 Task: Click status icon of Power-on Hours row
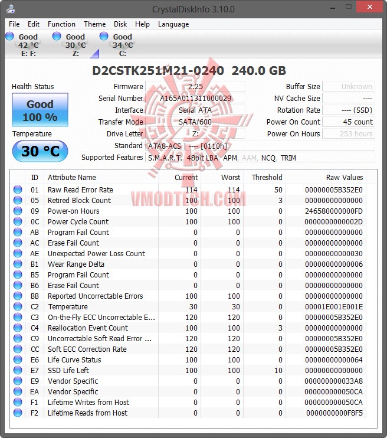18,211
